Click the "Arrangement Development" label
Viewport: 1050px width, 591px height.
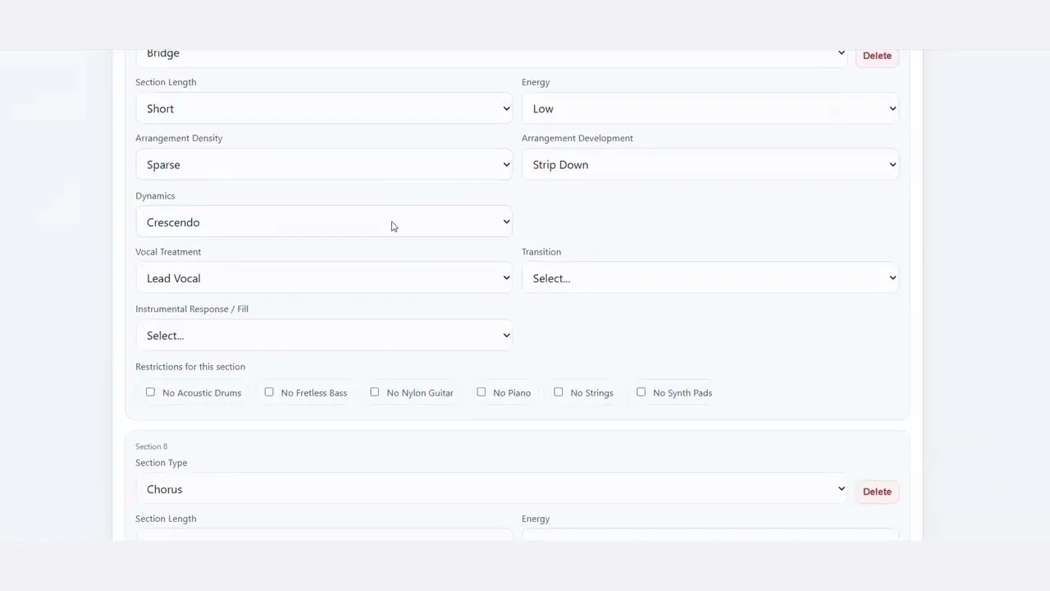(x=577, y=138)
